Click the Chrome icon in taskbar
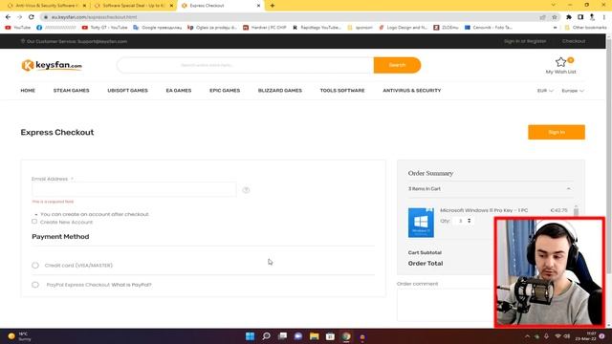612x344 pixels. coord(346,336)
